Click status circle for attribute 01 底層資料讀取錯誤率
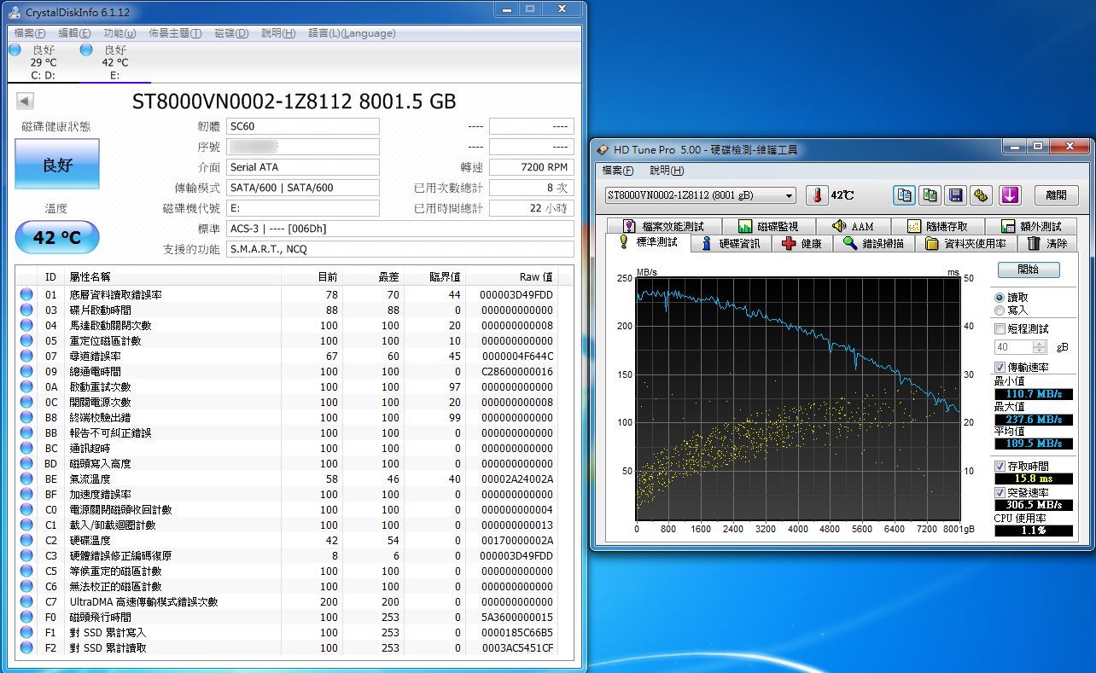 [26, 294]
